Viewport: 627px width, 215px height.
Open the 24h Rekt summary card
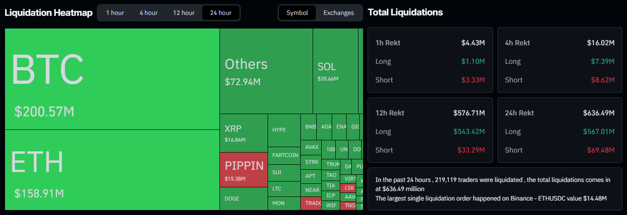tap(560, 130)
